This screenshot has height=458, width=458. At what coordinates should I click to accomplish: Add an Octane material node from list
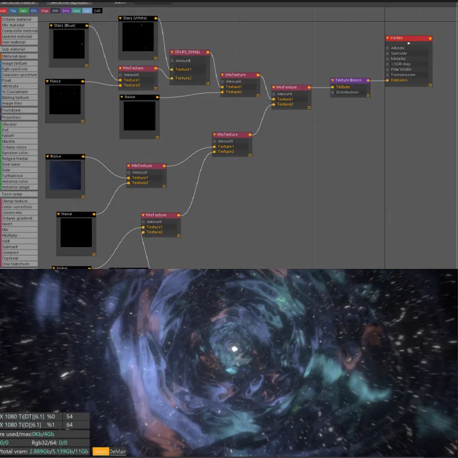coord(19,20)
